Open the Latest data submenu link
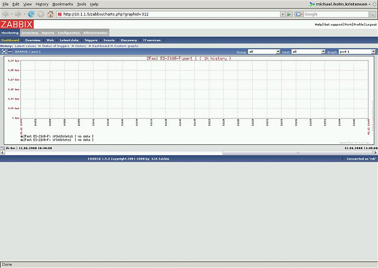Screen dimensions: 378x268 tap(69, 40)
